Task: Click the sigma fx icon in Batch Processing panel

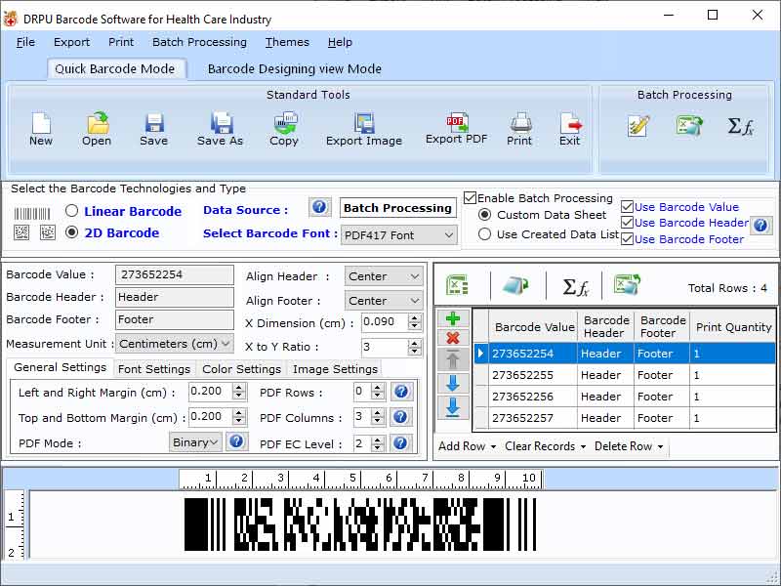Action: 738,125
